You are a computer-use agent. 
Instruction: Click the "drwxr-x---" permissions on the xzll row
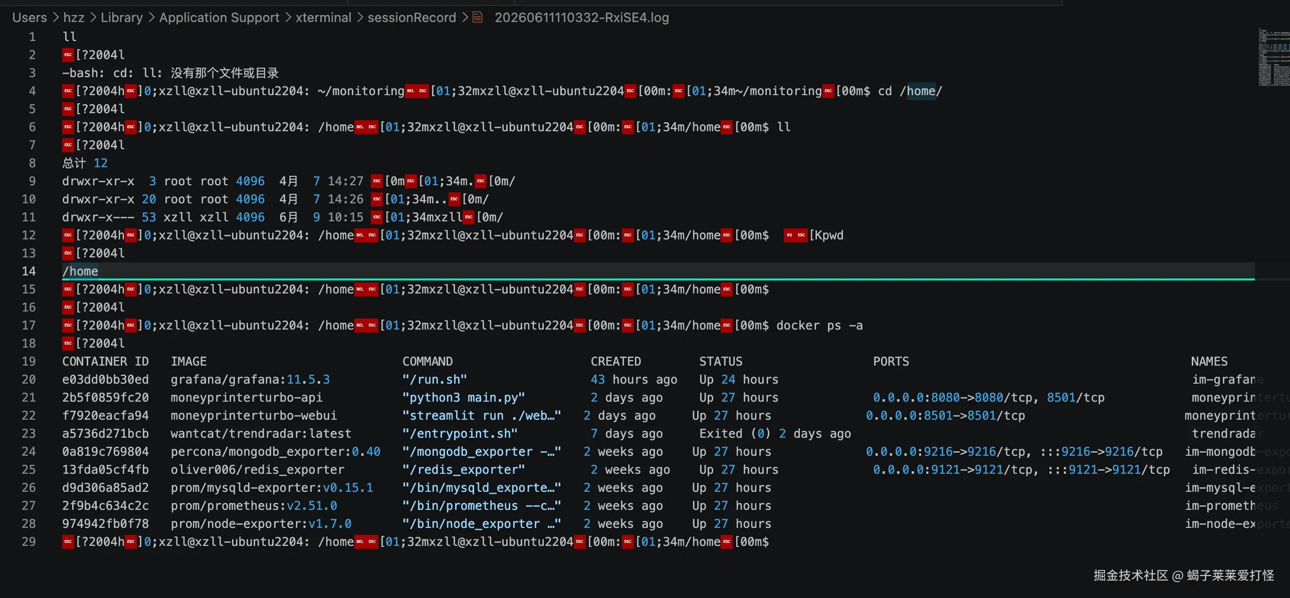98,217
